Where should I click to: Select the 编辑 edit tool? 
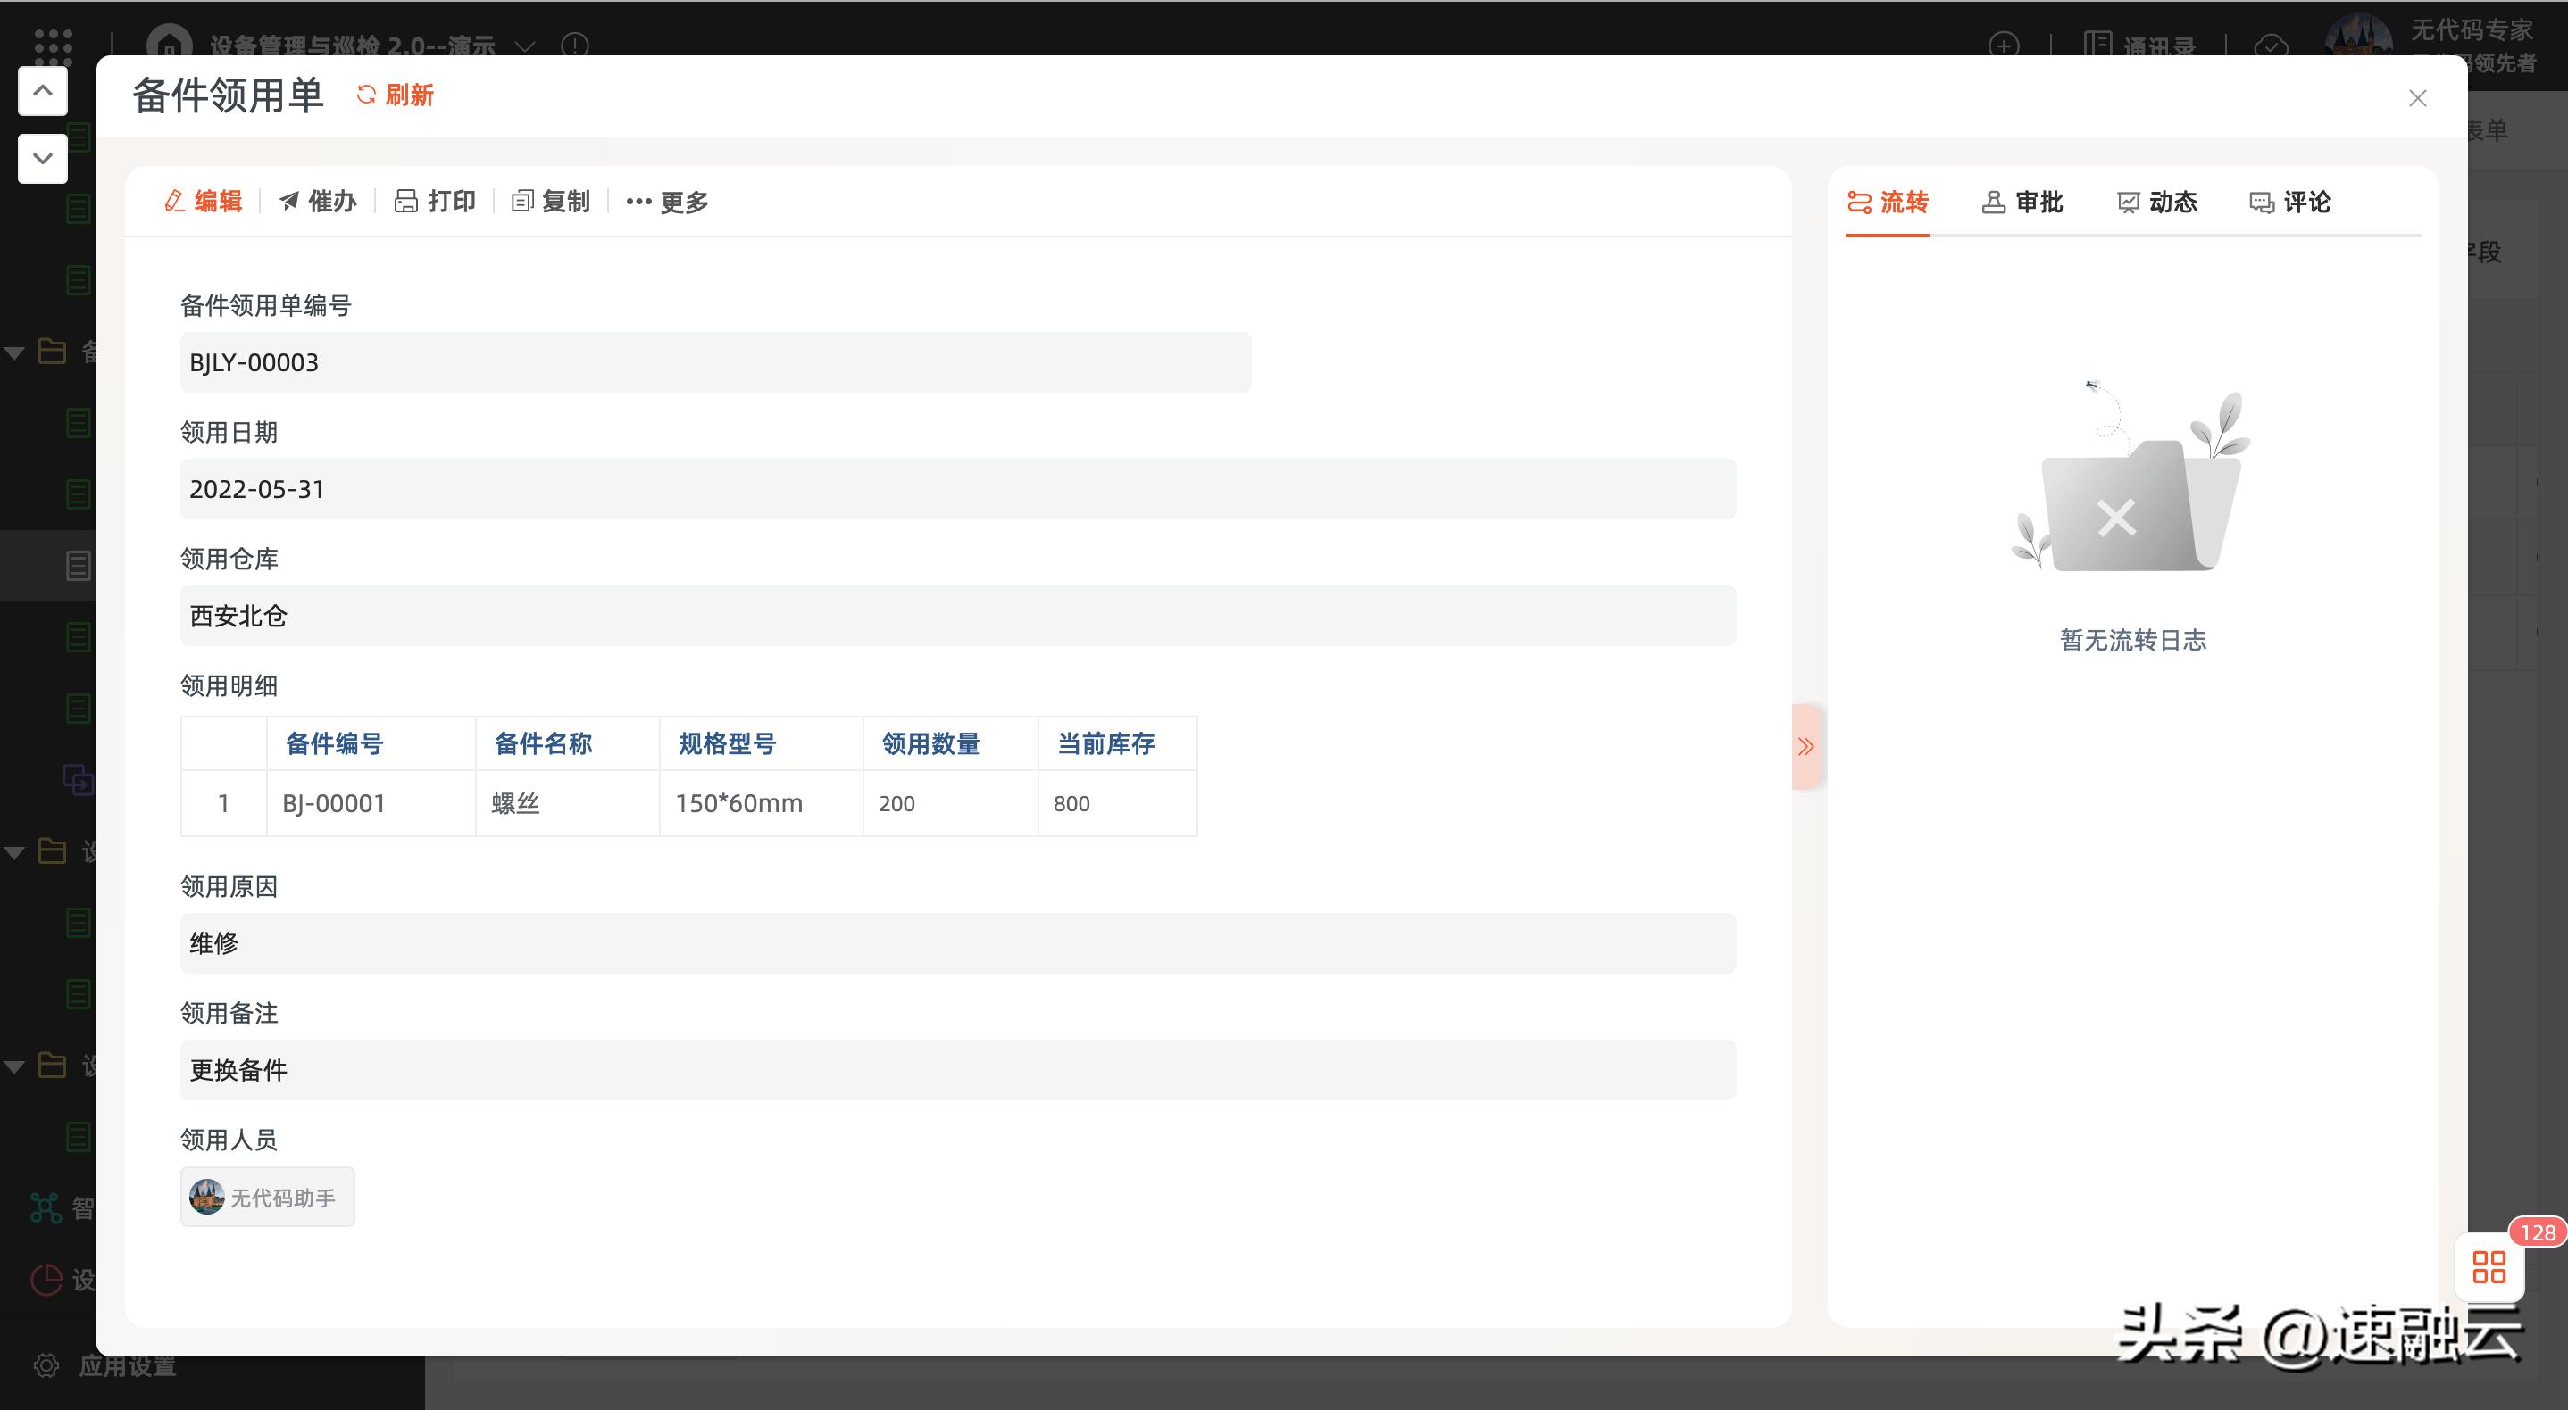(202, 202)
